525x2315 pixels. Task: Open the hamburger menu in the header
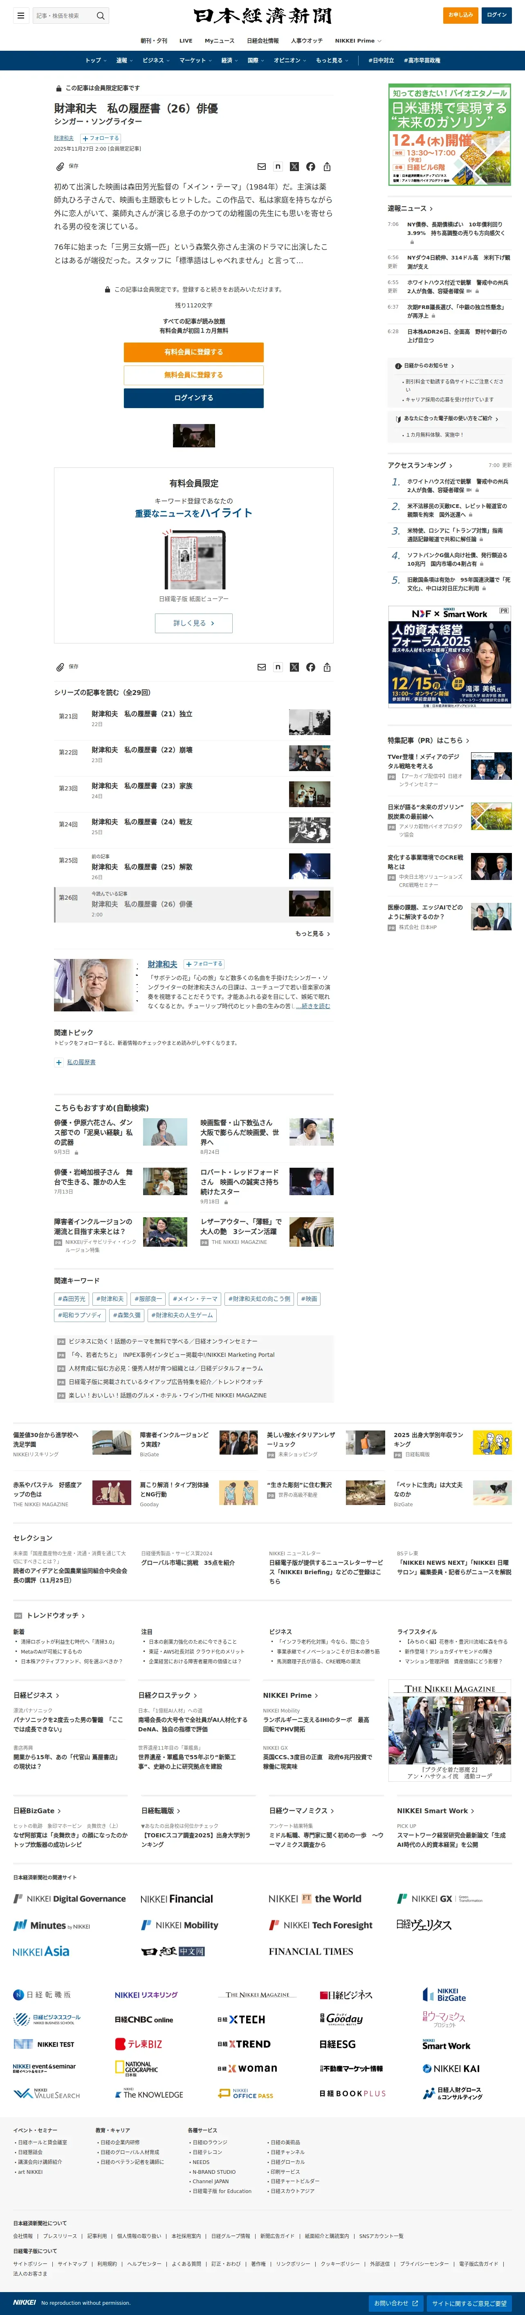pyautogui.click(x=20, y=15)
